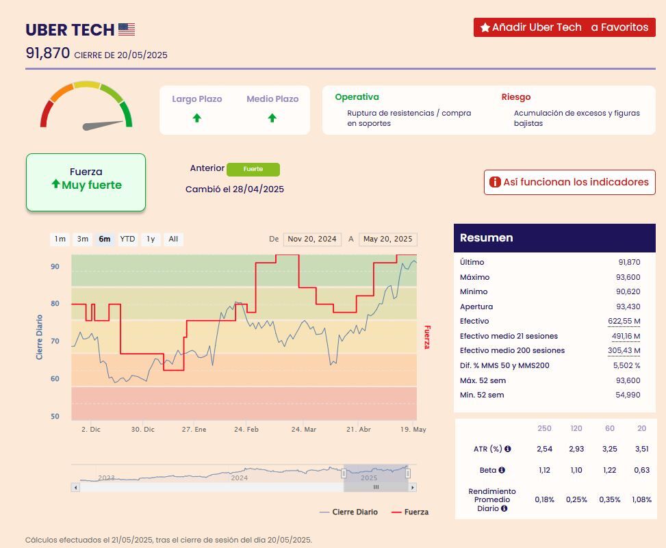Select the 1m chart range

(x=60, y=239)
